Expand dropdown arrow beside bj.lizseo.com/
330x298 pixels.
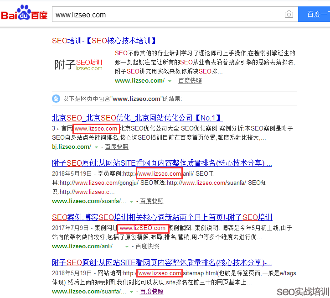[96, 147]
